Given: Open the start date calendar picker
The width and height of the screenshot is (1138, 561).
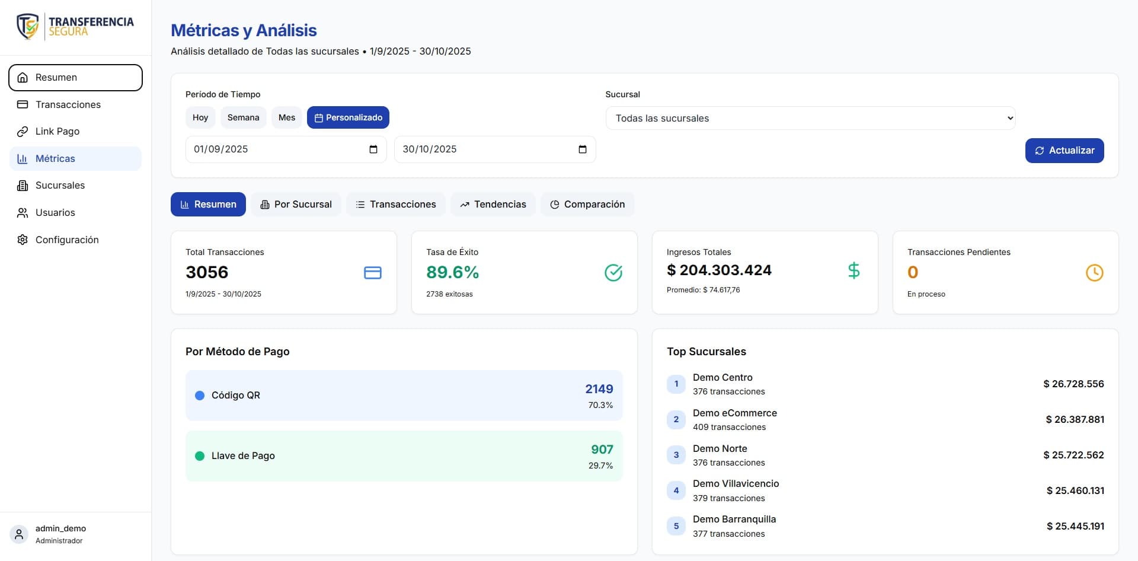Looking at the screenshot, I should click(373, 149).
